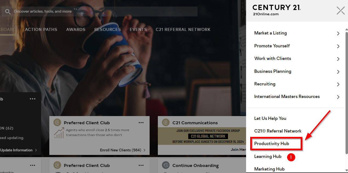Open second Preferred Client Club card dots menu
348x173 pixels.
[141, 165]
